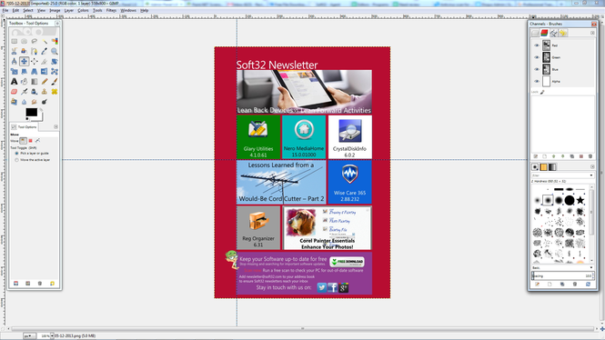Screen dimensions: 605x340
Task: Expand the 'Basic' brush tag dropdown
Action: [x=591, y=267]
